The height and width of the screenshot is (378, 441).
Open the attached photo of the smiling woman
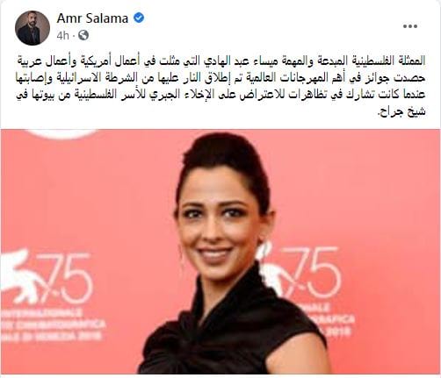(220, 252)
